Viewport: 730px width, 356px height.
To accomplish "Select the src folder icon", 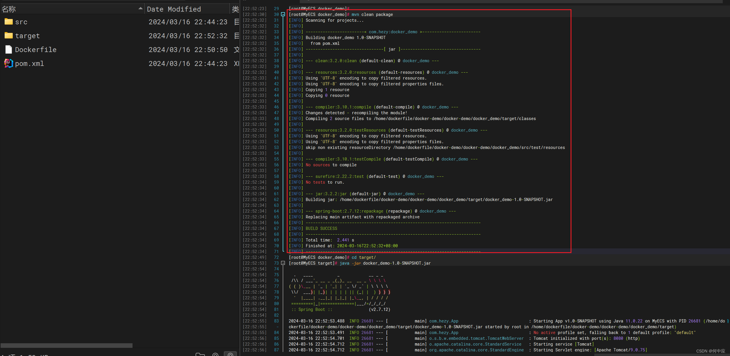I will (9, 22).
